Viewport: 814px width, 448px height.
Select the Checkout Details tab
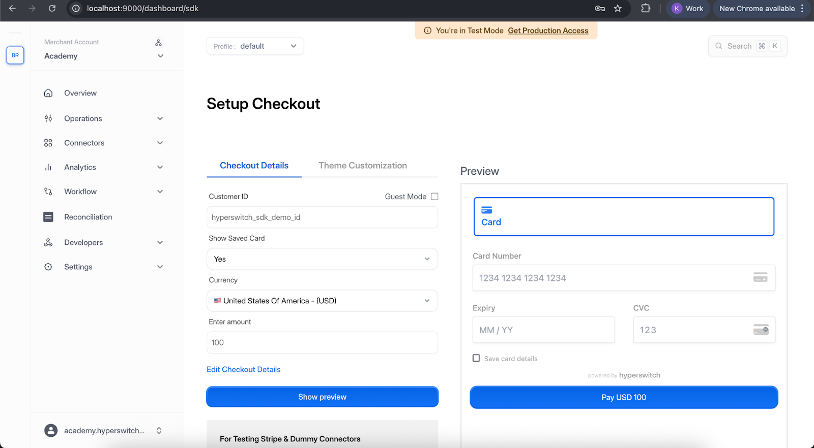254,166
